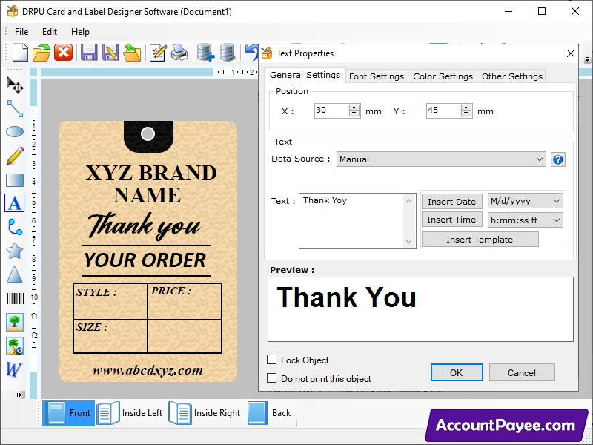Select the Text tool
This screenshot has width=593, height=445.
[14, 202]
